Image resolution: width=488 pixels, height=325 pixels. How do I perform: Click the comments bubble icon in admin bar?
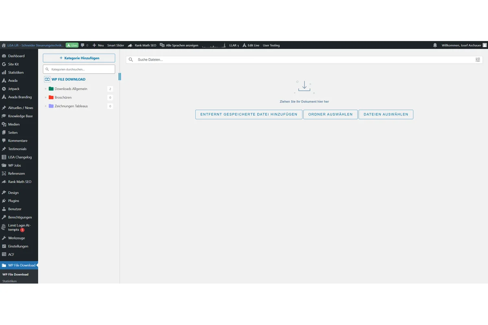pyautogui.click(x=83, y=45)
